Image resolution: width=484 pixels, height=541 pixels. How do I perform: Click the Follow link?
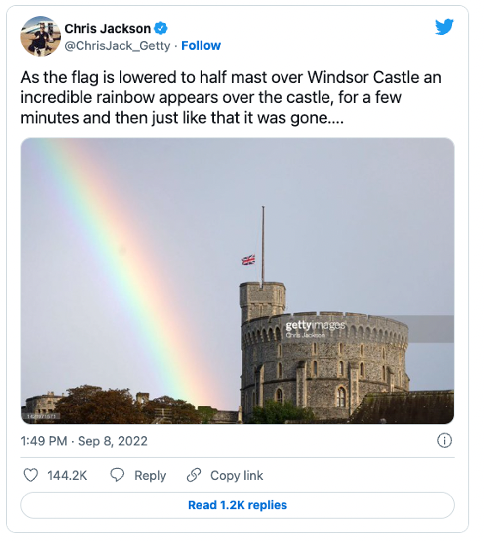pyautogui.click(x=201, y=45)
